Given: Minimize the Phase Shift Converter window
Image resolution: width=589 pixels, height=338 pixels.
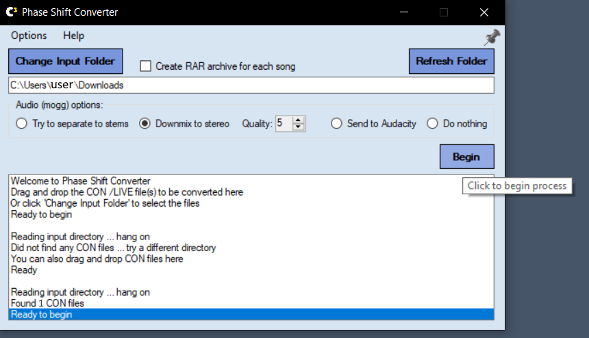Looking at the screenshot, I should pos(404,12).
